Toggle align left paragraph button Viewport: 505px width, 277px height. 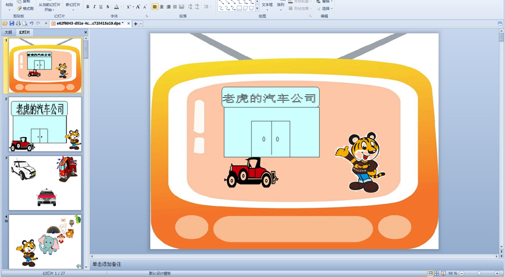pos(155,7)
